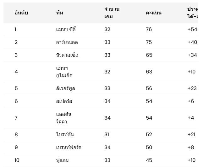The height and width of the screenshot is (167, 215).
Task: Select team name อาร์เซนอล
Action: tap(67, 42)
